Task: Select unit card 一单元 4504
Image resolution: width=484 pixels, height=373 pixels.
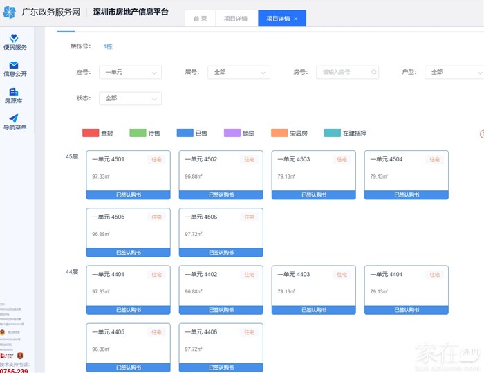Action: 407,174
